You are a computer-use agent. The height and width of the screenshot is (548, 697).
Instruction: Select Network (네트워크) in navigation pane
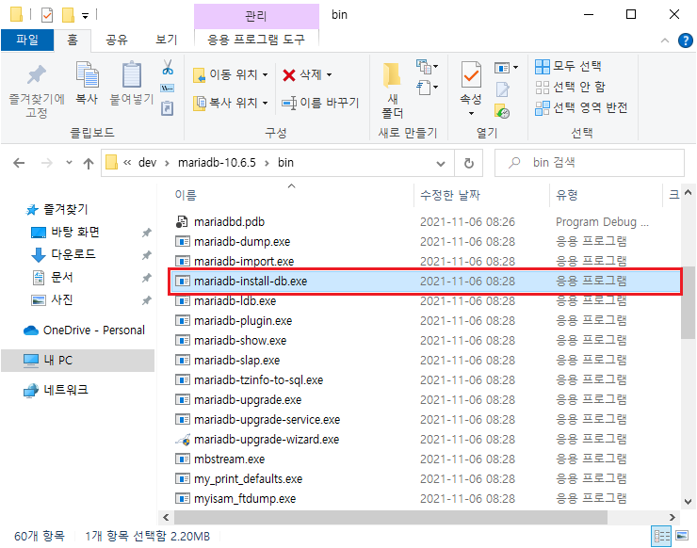coord(56,390)
